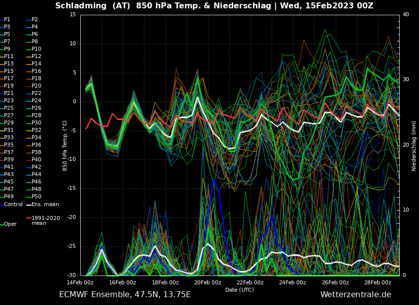Select the Ens. mean legend entry

click(x=45, y=204)
